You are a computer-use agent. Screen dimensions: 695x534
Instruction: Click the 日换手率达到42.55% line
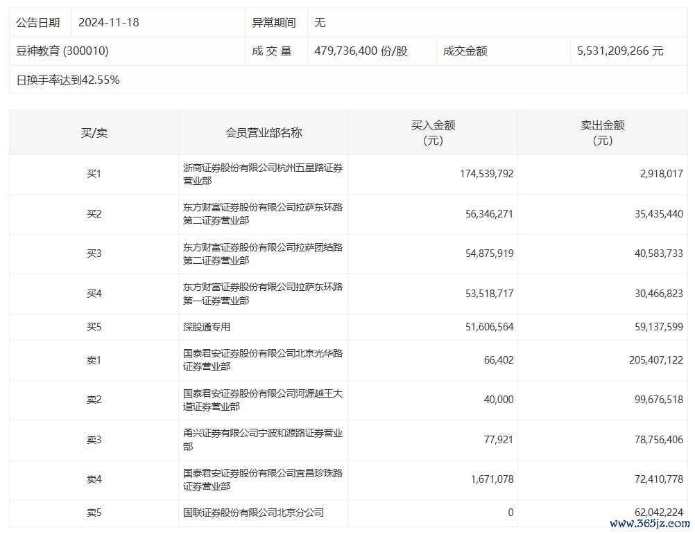tap(68, 80)
